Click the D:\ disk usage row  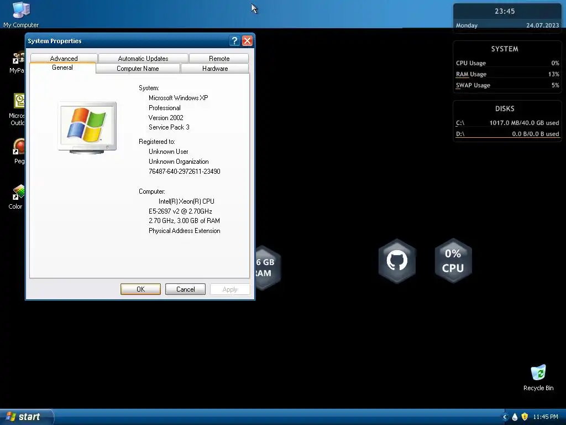click(507, 134)
